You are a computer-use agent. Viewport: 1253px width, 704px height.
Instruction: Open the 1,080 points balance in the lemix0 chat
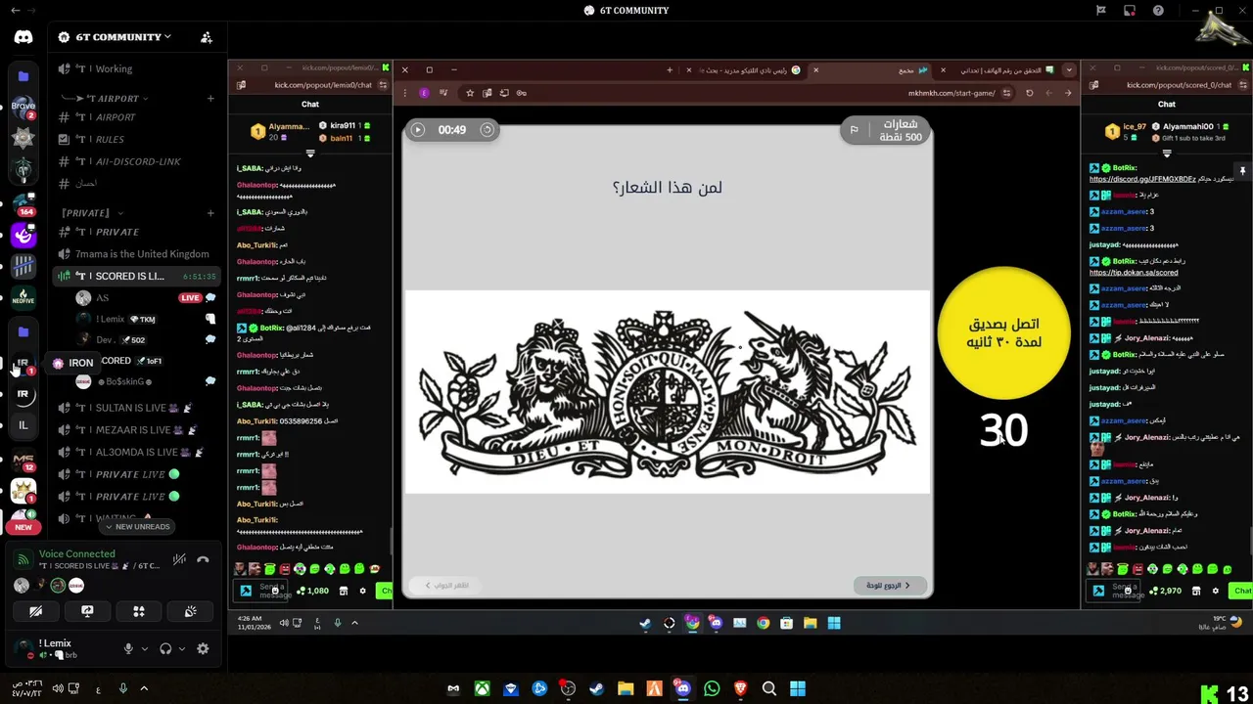tap(313, 591)
